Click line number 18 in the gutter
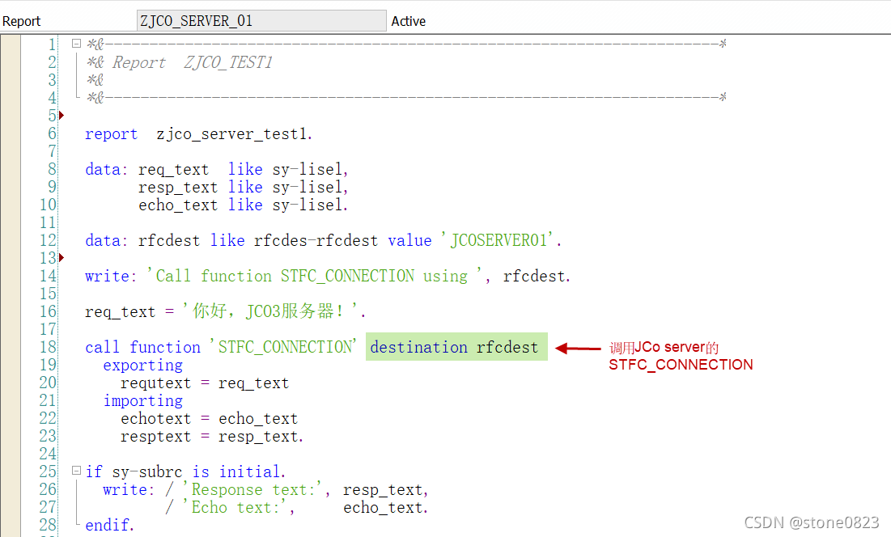 (x=49, y=347)
